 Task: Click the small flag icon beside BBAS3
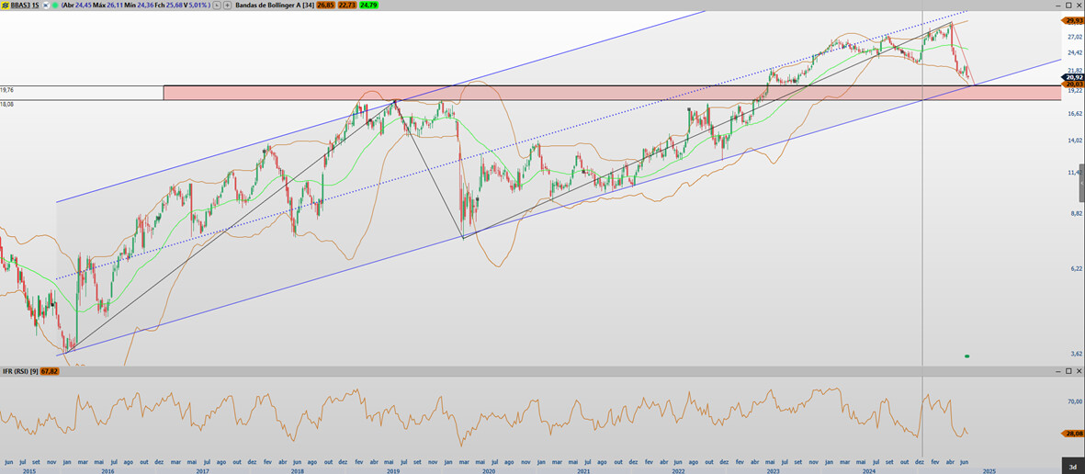(46, 5)
